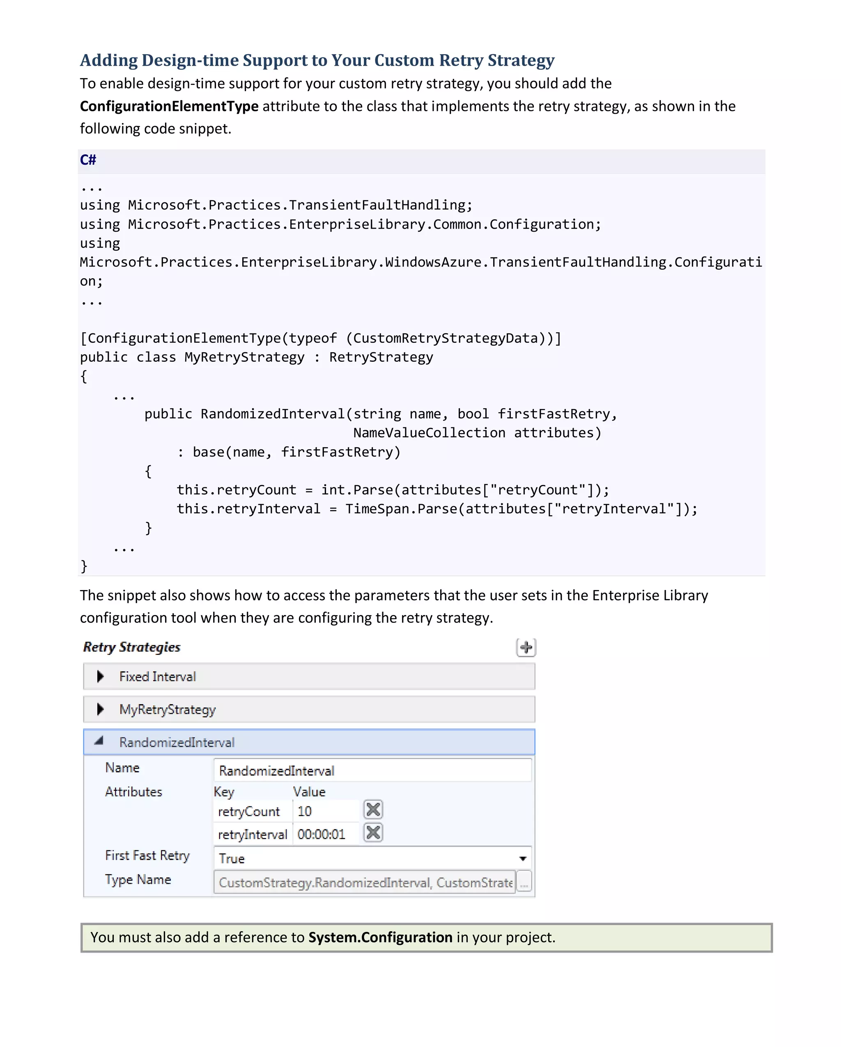Click the Type Name label
841x1047 pixels.
click(x=138, y=880)
